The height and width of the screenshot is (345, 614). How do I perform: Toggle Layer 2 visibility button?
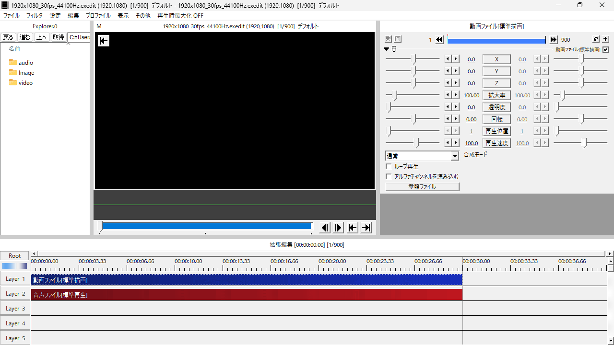[x=15, y=294]
